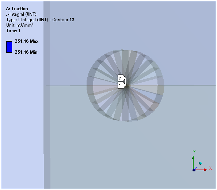
Task: Click the green Y axis arrow on triad
Action: (193, 163)
